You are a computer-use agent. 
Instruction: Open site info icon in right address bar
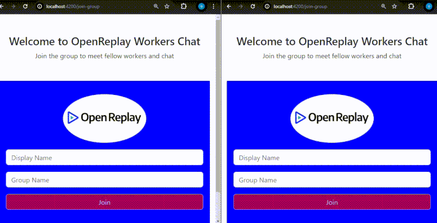tap(268, 6)
